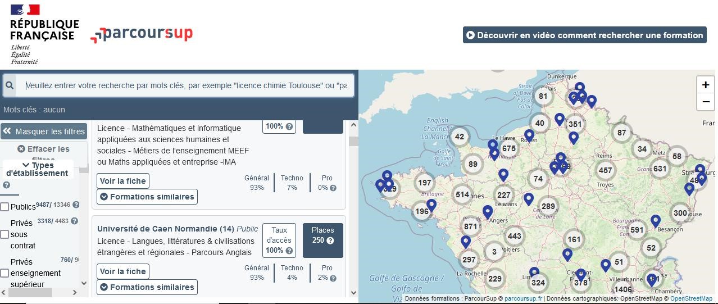Open map cluster marked 871
The width and height of the screenshot is (718, 304).
471,226
